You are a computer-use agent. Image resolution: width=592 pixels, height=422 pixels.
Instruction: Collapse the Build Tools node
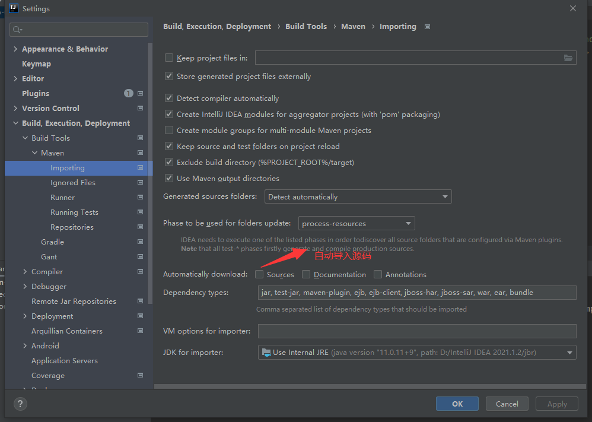[25, 138]
